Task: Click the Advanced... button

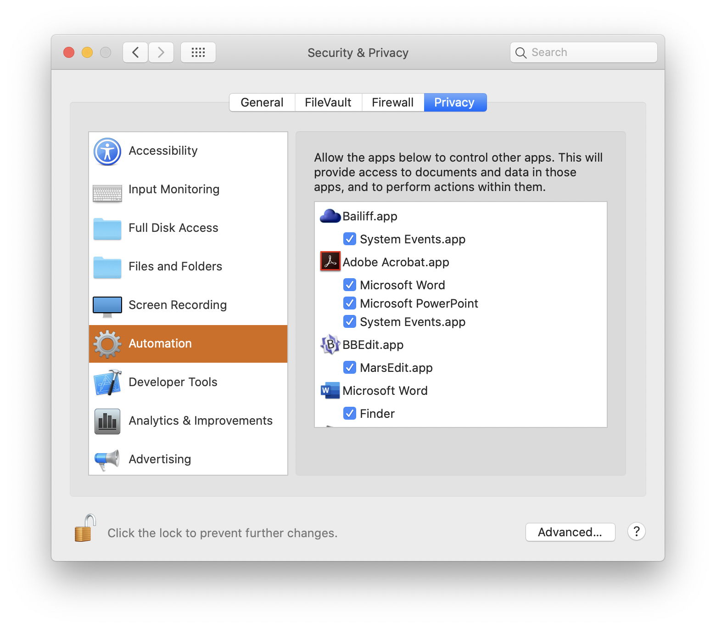Action: point(570,532)
